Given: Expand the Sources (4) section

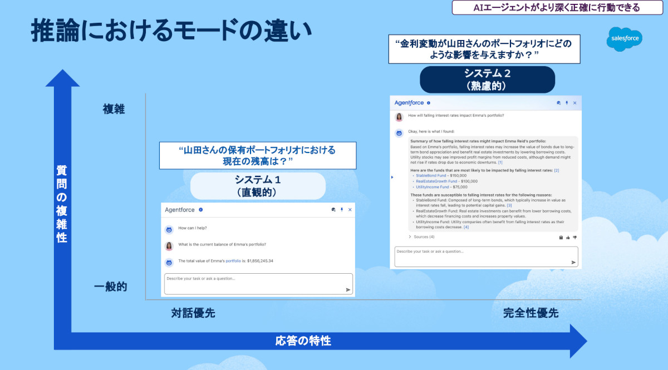Looking at the screenshot, I should 421,237.
